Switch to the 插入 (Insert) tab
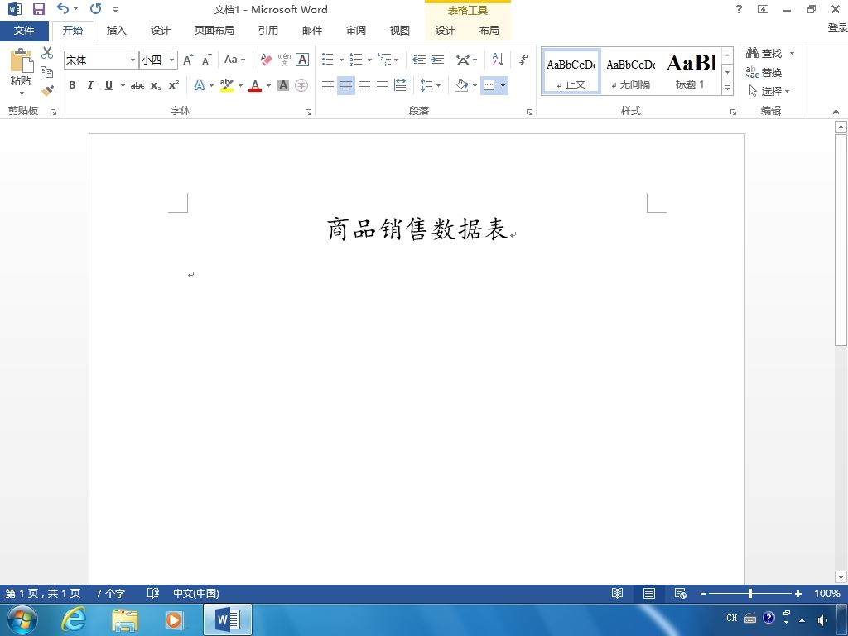 point(116,31)
